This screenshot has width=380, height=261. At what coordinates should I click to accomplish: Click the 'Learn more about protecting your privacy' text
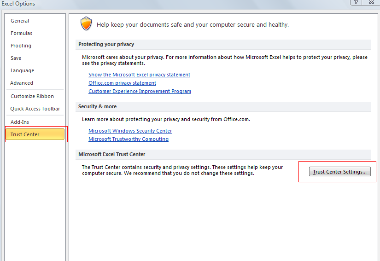coord(166,119)
